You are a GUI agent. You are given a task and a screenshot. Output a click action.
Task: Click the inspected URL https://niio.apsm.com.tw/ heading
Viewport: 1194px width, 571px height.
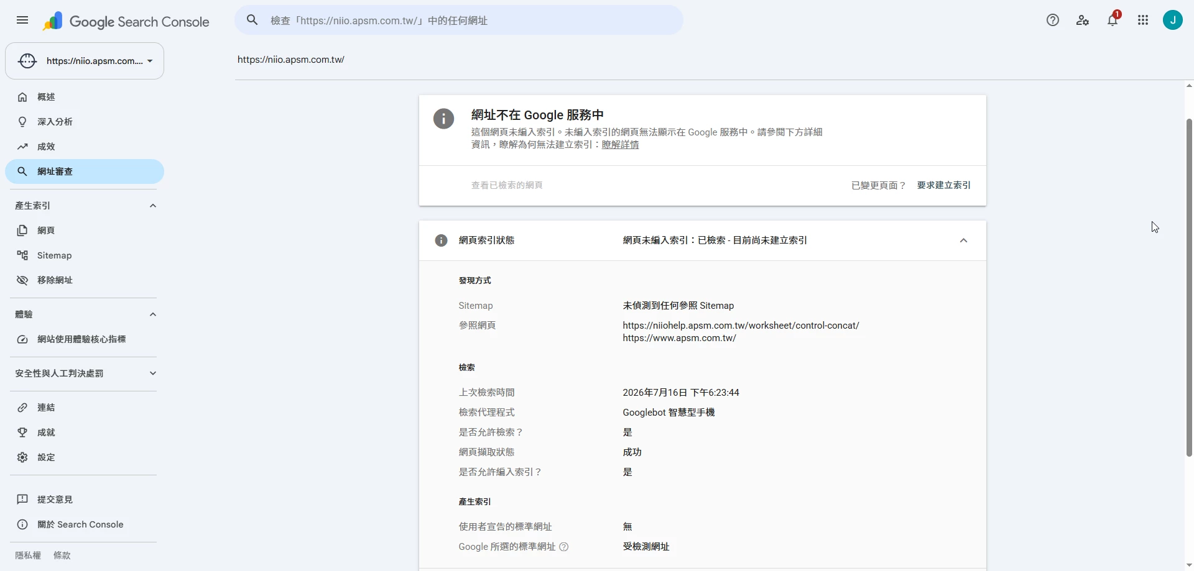point(291,60)
